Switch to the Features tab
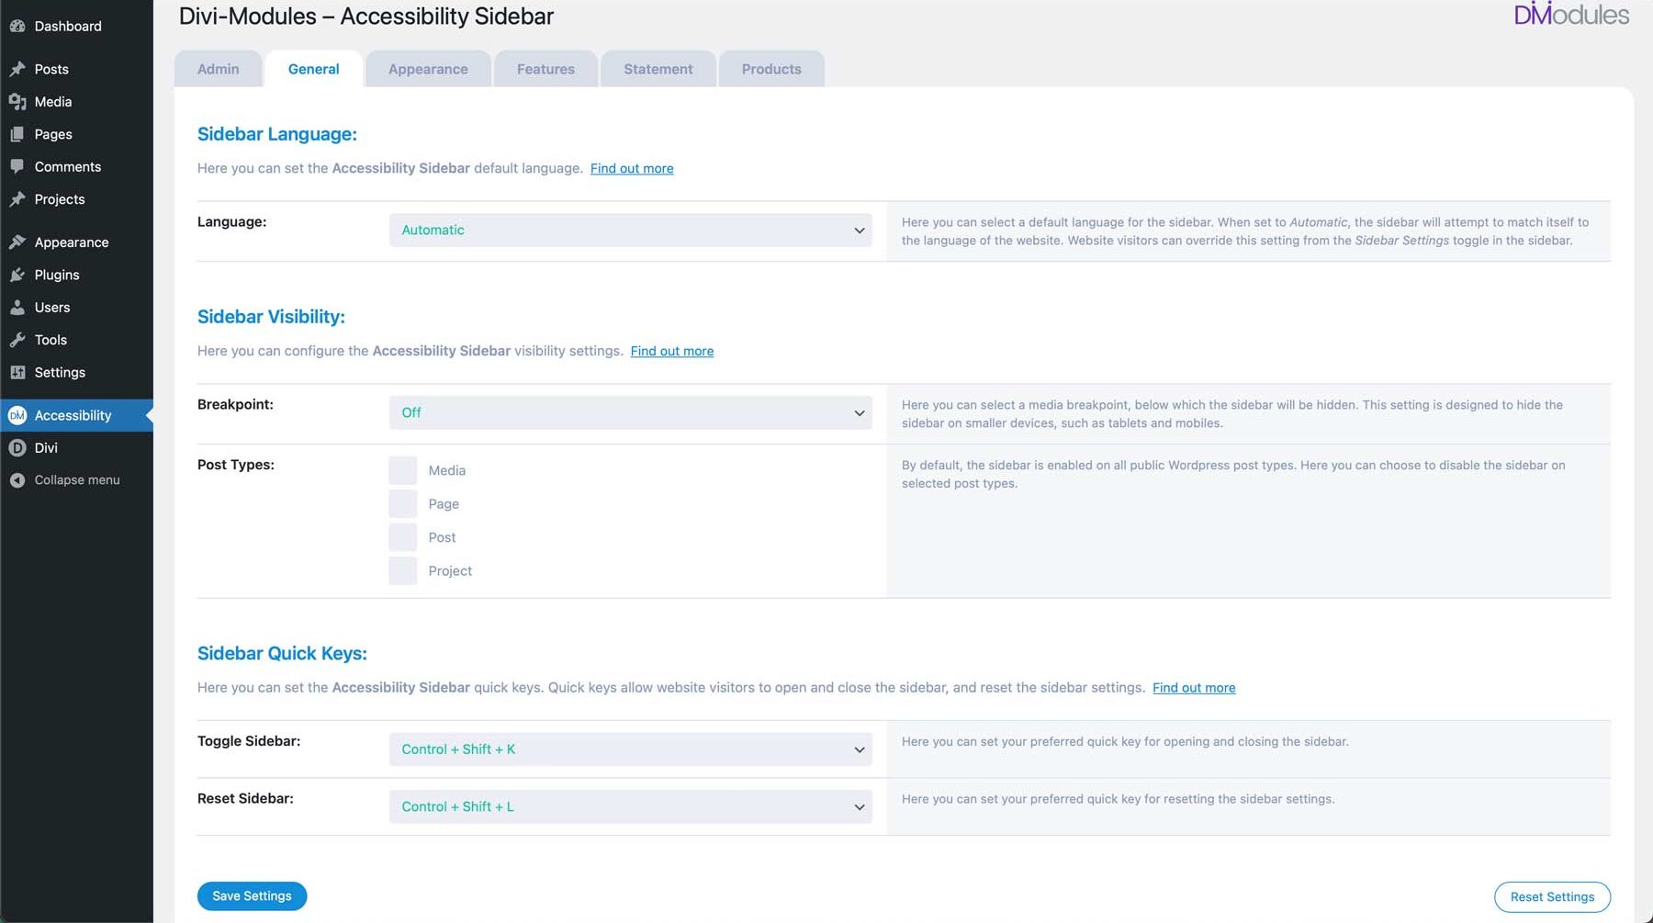Viewport: 1653px width, 923px height. [545, 68]
